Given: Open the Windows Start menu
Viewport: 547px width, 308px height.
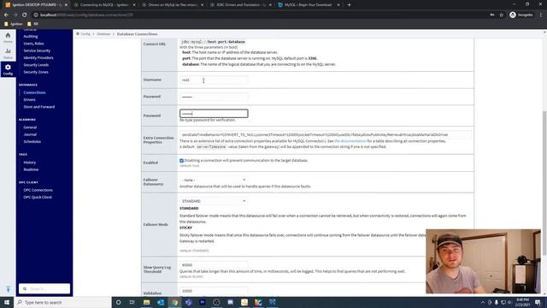Looking at the screenshot, I should [x=7, y=302].
